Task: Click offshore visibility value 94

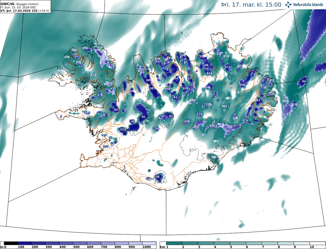Action: pos(304,81)
